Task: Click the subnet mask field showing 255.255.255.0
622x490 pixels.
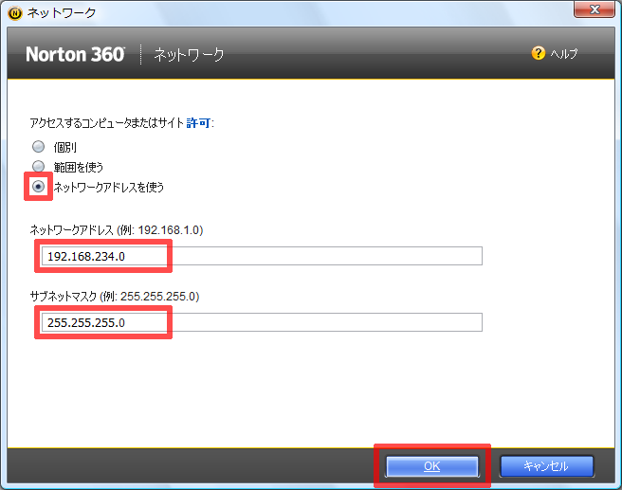Action: 258,322
